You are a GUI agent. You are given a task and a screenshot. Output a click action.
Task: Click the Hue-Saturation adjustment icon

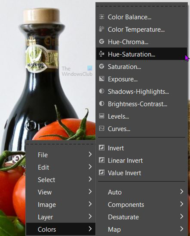click(x=102, y=54)
